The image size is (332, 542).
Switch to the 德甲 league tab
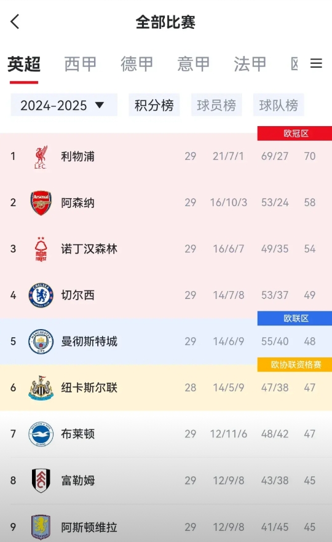click(x=137, y=64)
